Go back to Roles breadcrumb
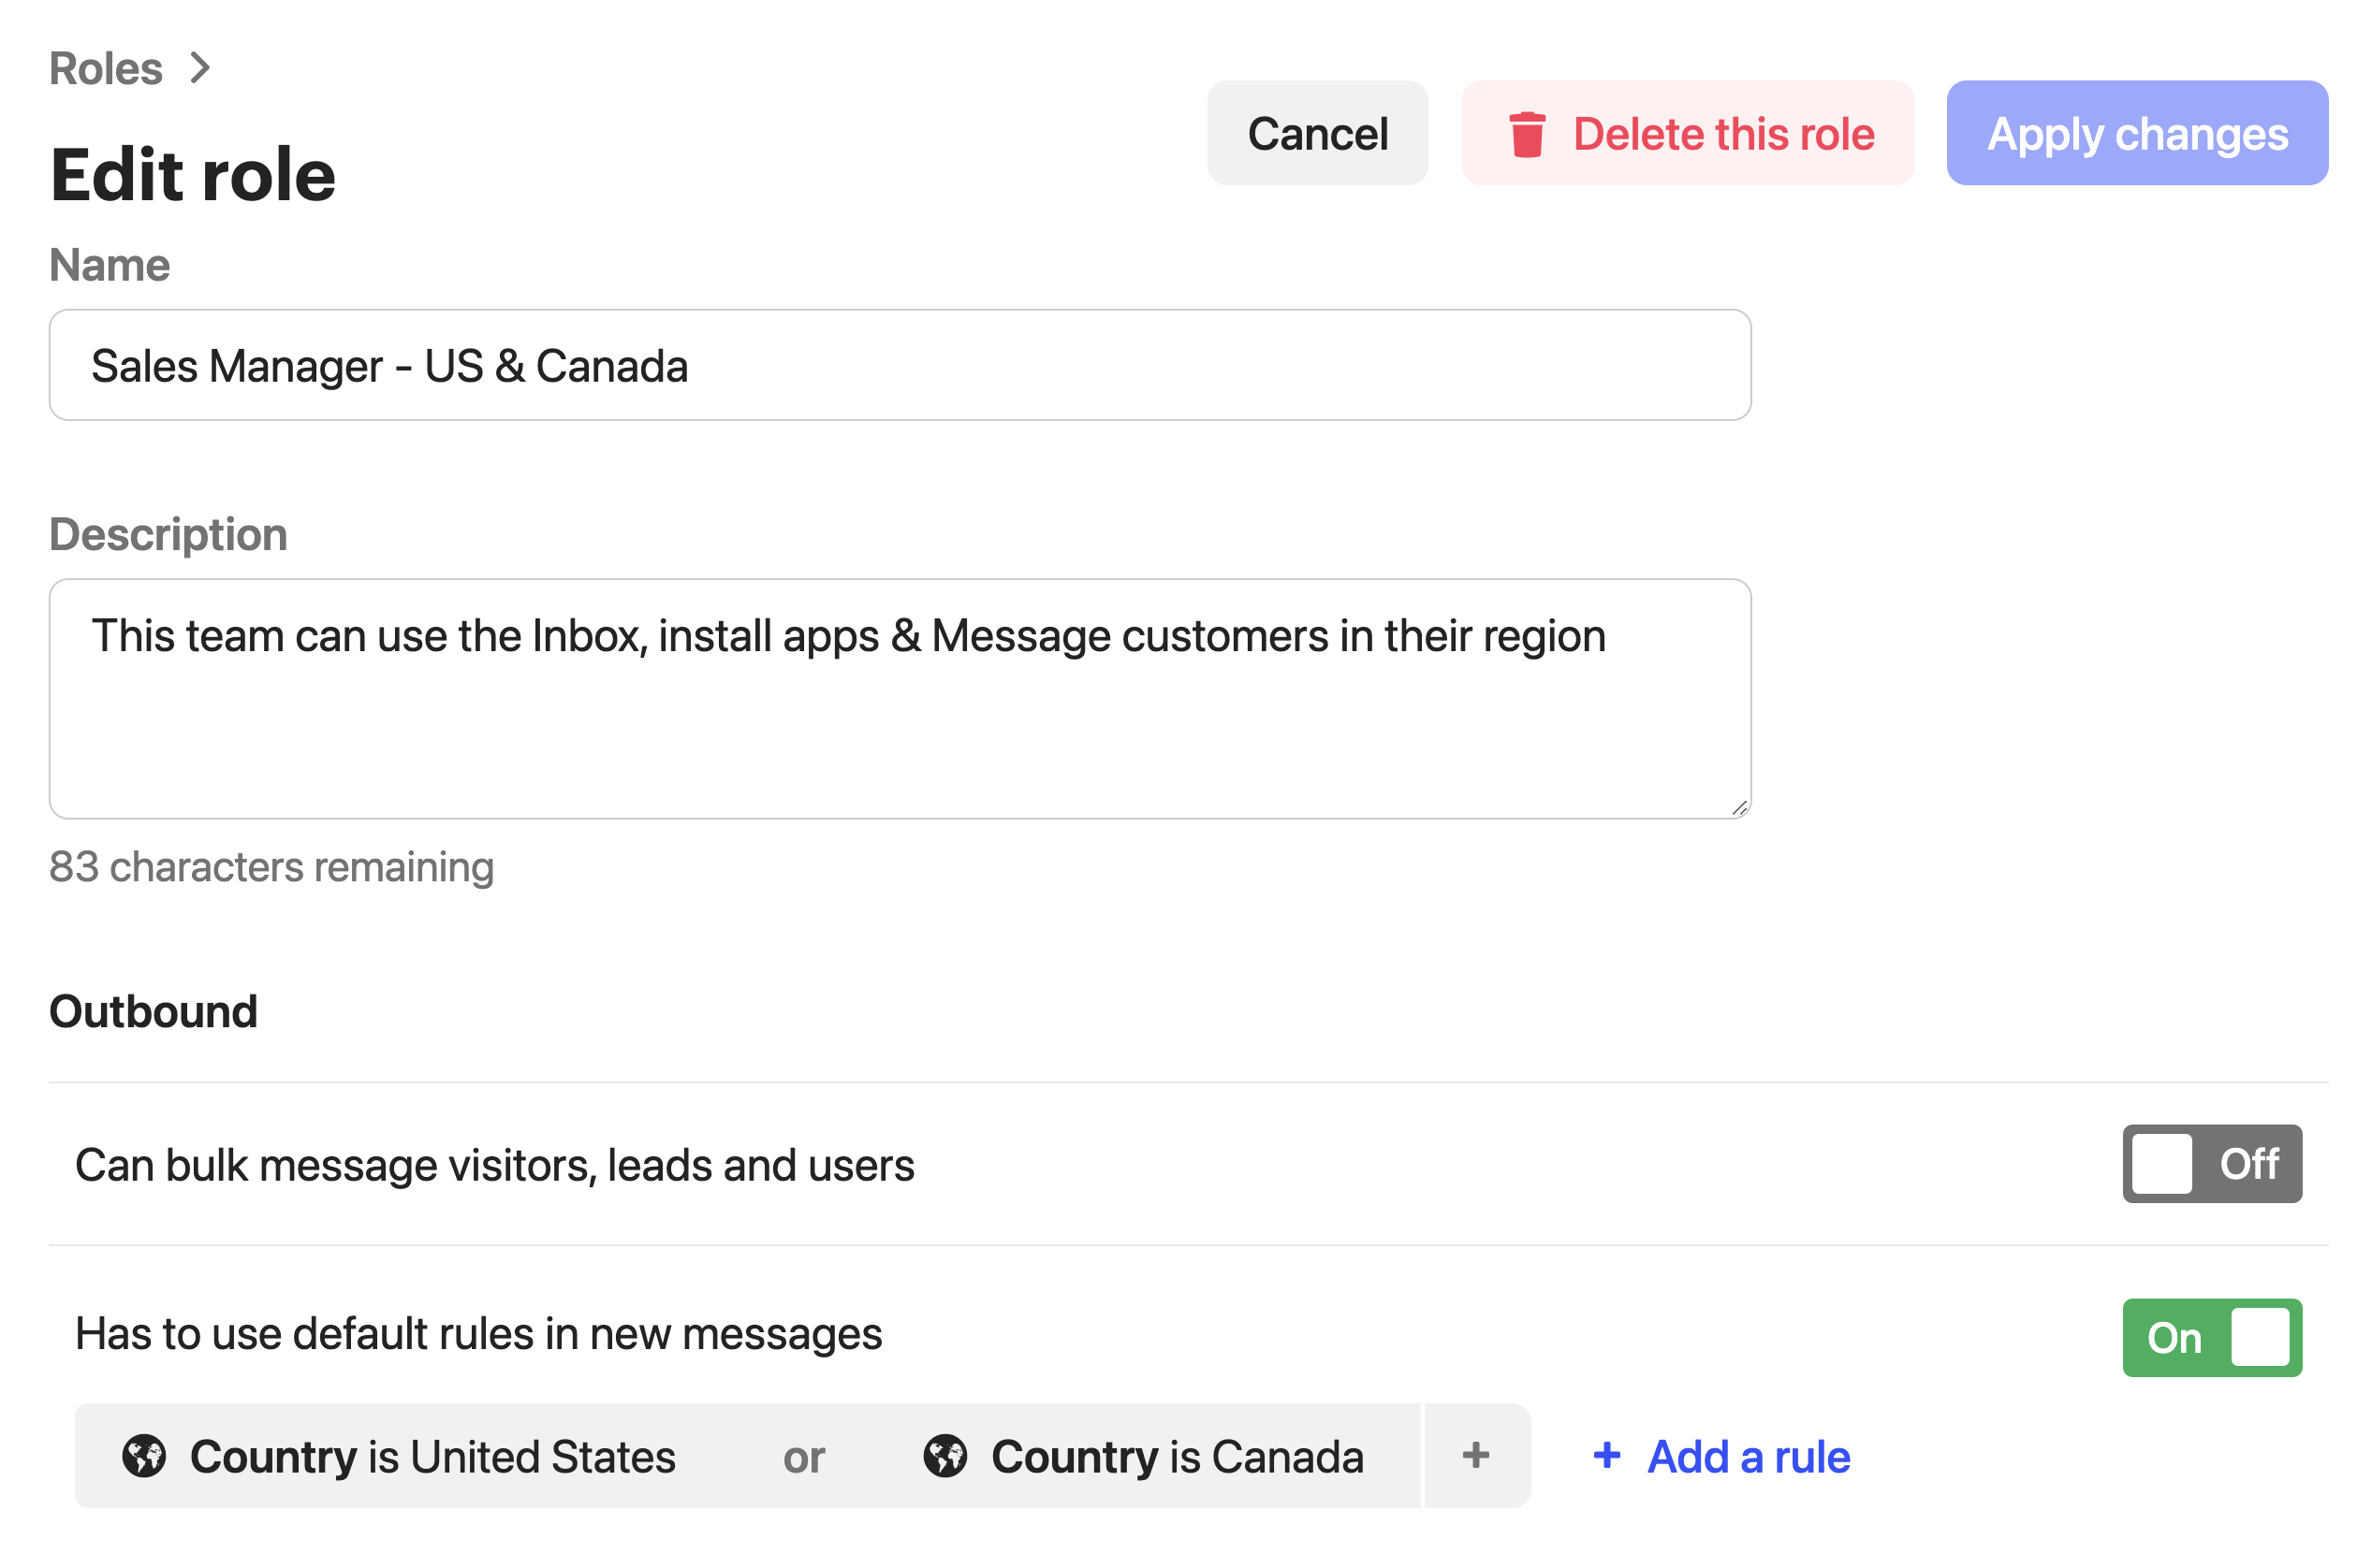 tap(106, 68)
